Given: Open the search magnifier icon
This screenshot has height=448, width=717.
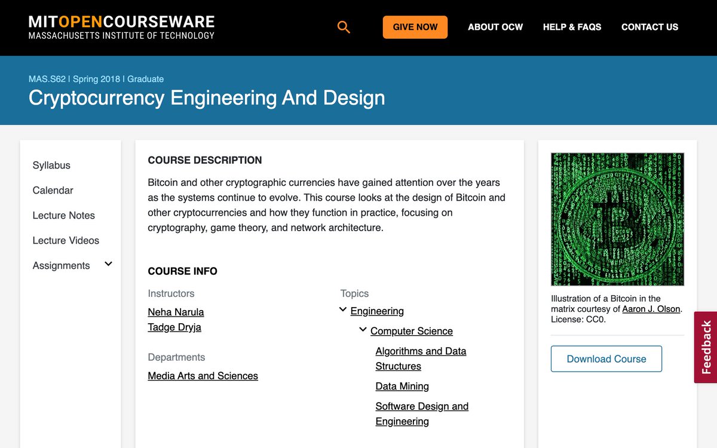Looking at the screenshot, I should [344, 27].
